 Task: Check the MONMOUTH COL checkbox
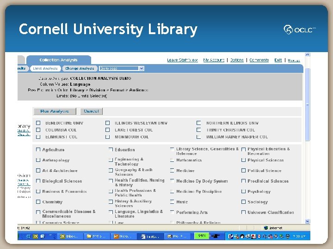(x=108, y=137)
